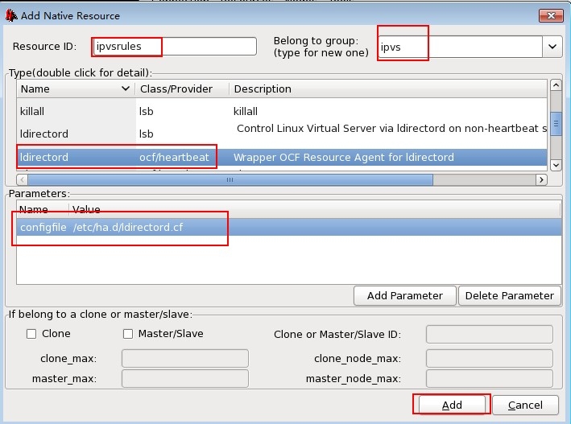Click the Add button

click(452, 405)
